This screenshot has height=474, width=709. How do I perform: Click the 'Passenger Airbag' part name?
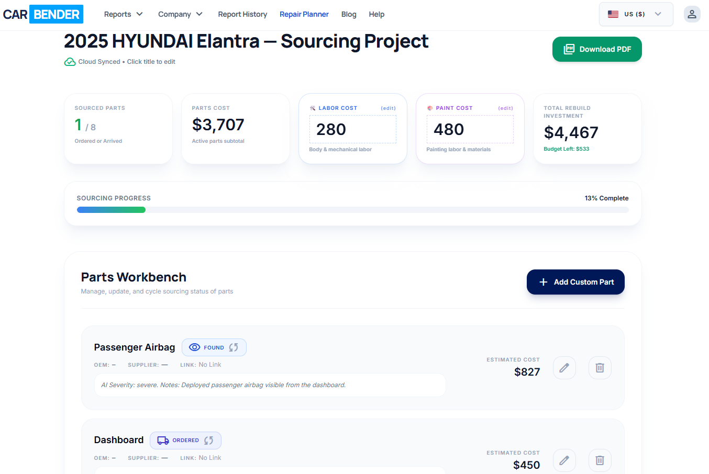pos(135,347)
